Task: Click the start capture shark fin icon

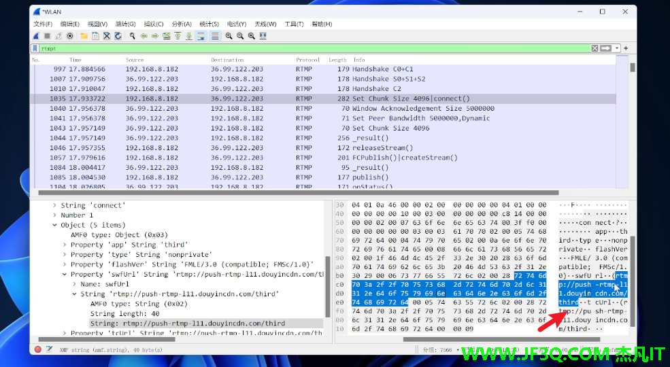Action: 36,35
